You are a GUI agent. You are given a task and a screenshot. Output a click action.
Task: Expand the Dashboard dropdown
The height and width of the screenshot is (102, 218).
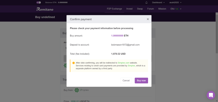pyautogui.click(x=158, y=2)
